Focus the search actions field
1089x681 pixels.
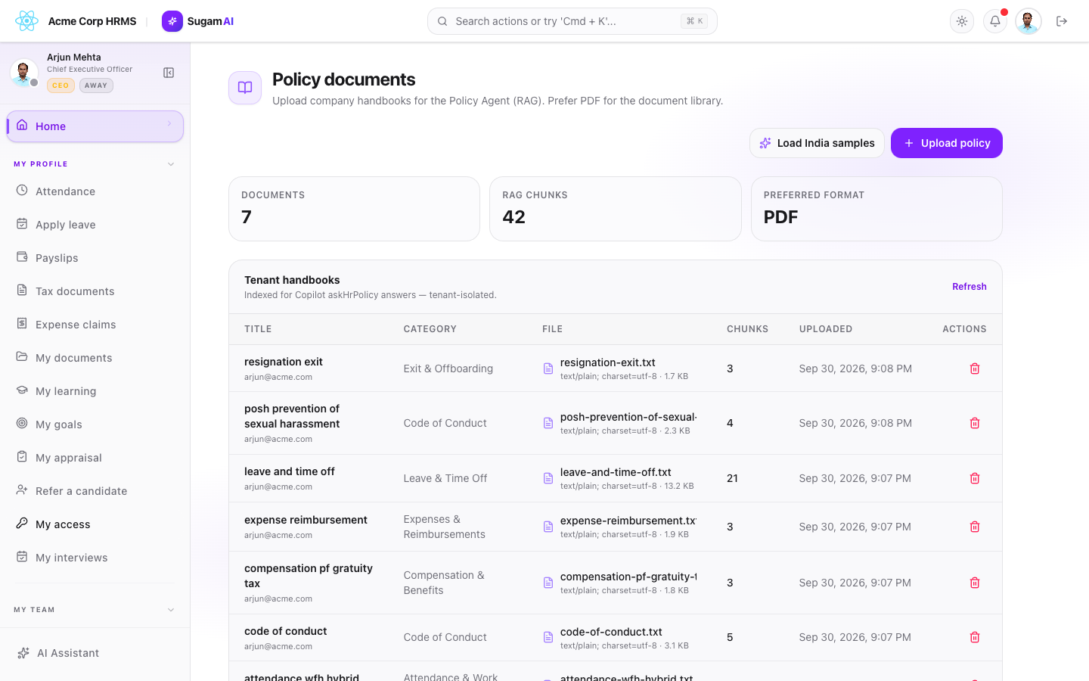click(x=572, y=21)
